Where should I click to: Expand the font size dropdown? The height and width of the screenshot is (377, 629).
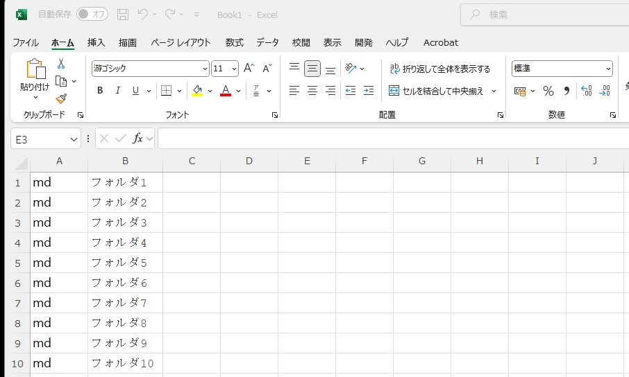234,69
